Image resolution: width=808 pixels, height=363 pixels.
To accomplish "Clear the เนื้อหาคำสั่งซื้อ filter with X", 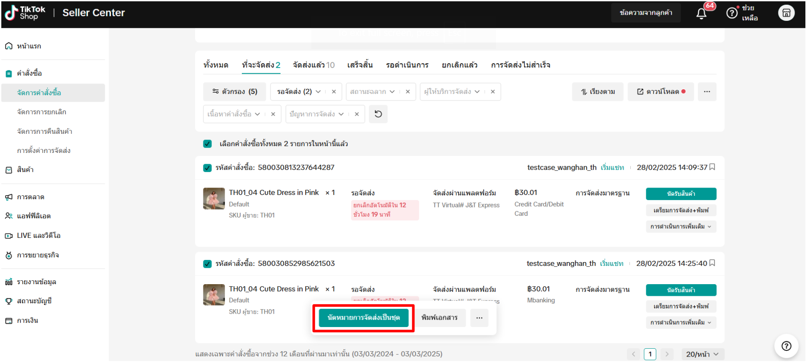I will 273,114.
